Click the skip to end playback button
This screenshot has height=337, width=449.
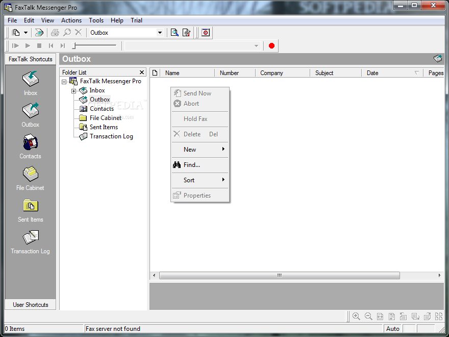click(x=63, y=45)
